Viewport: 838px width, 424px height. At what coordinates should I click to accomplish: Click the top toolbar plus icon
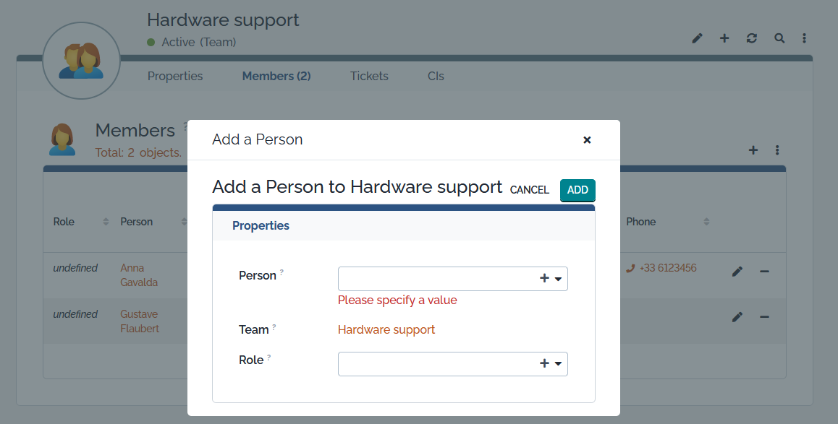724,38
